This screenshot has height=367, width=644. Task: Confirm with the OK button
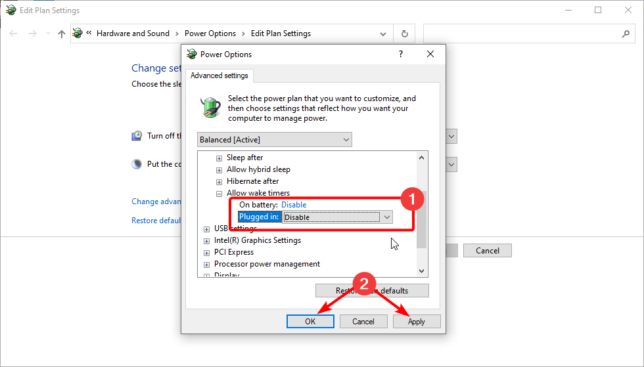point(310,322)
